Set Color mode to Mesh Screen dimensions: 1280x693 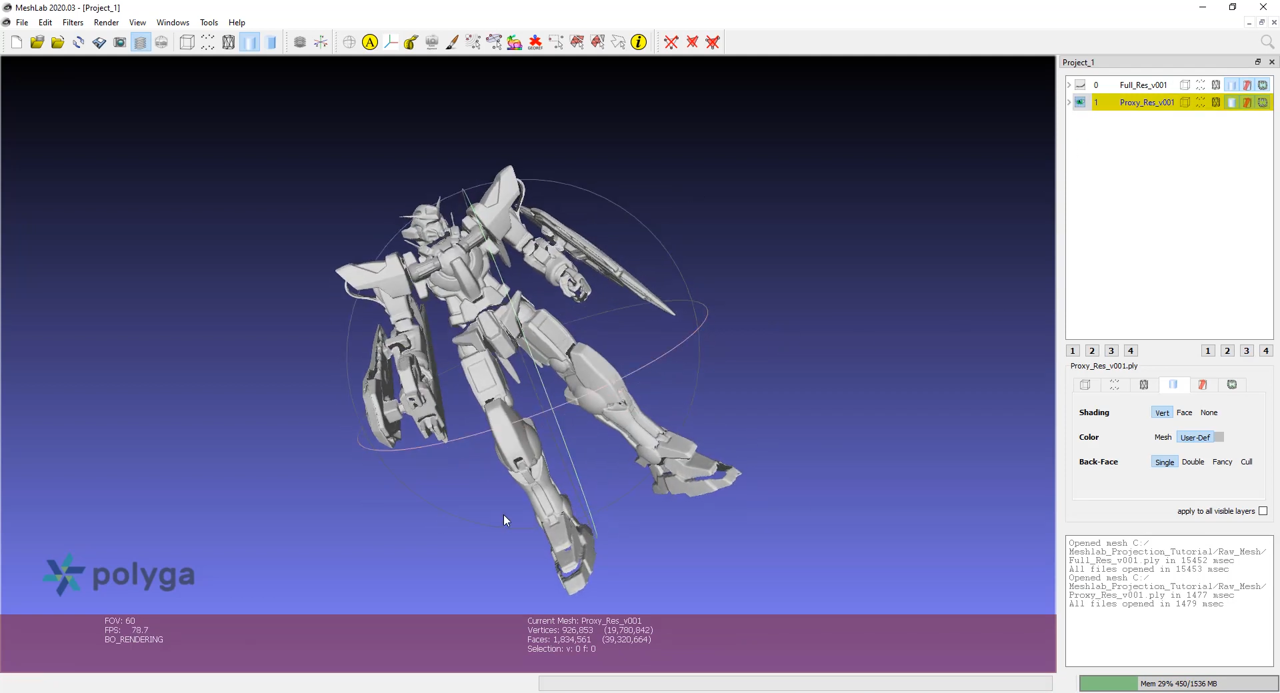[1163, 437]
